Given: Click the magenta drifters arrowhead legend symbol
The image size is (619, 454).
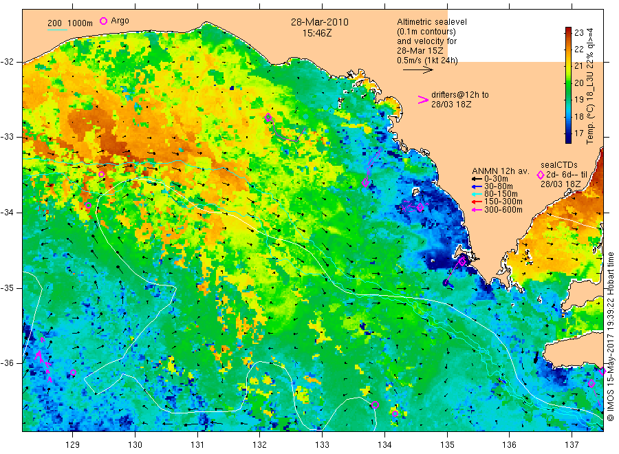Looking at the screenshot, I should pyautogui.click(x=423, y=100).
